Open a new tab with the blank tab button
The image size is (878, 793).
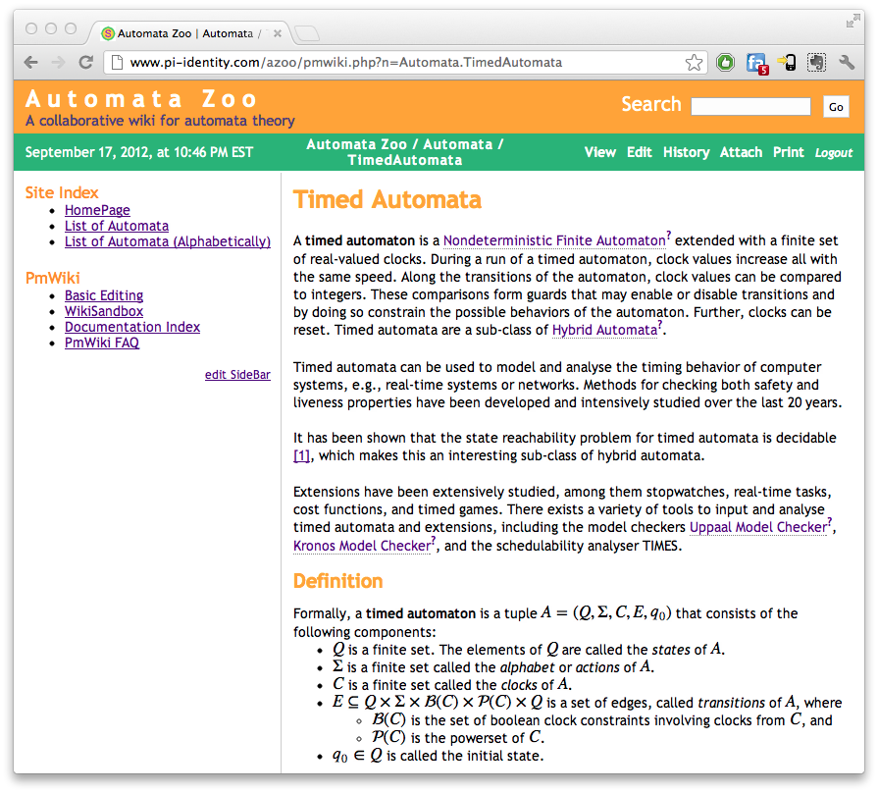pyautogui.click(x=307, y=33)
